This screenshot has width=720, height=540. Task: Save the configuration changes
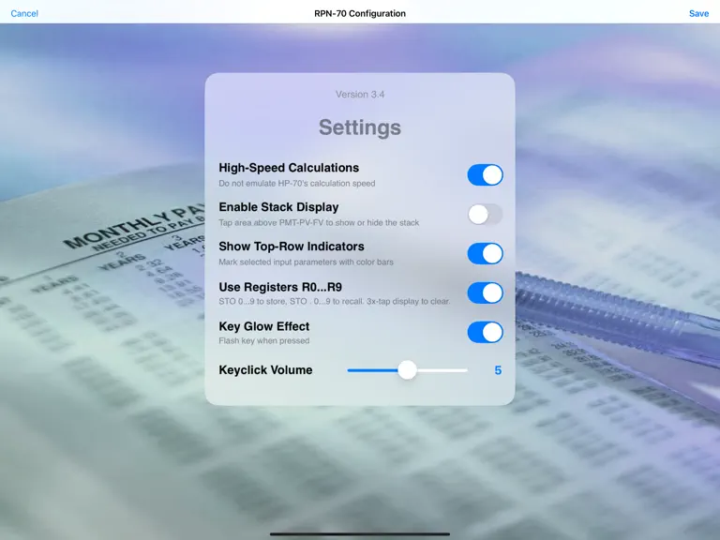pos(698,13)
